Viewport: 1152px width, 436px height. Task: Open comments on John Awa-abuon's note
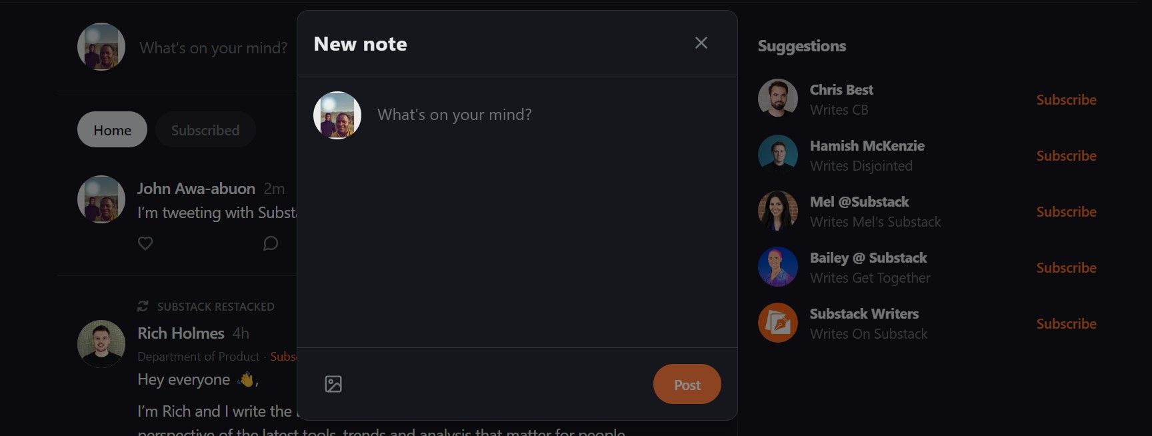(x=270, y=243)
